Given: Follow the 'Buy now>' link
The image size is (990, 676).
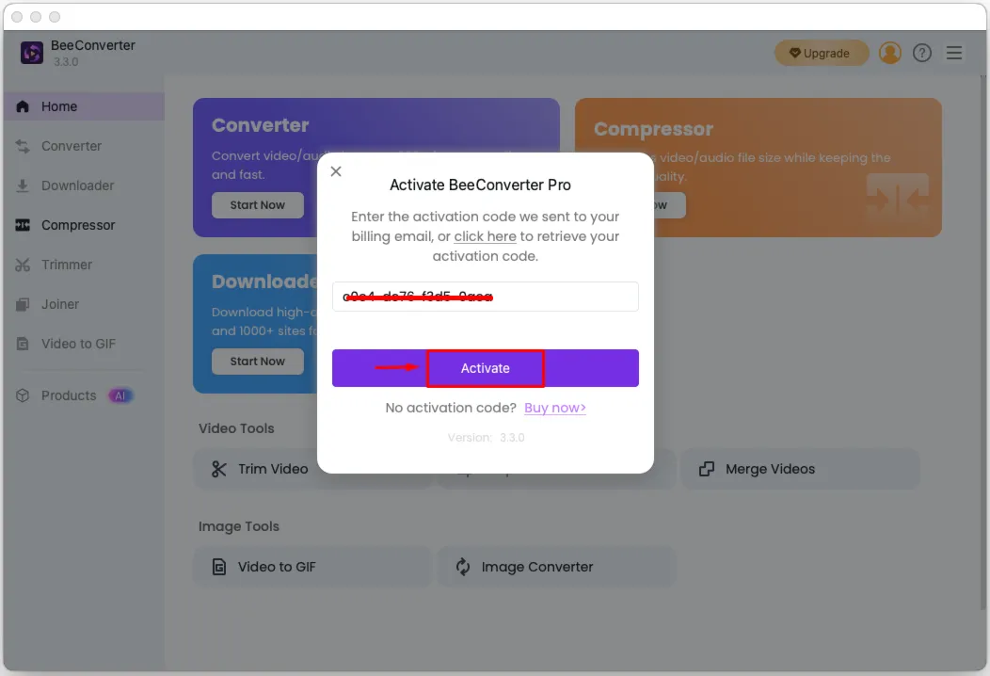Looking at the screenshot, I should point(555,408).
